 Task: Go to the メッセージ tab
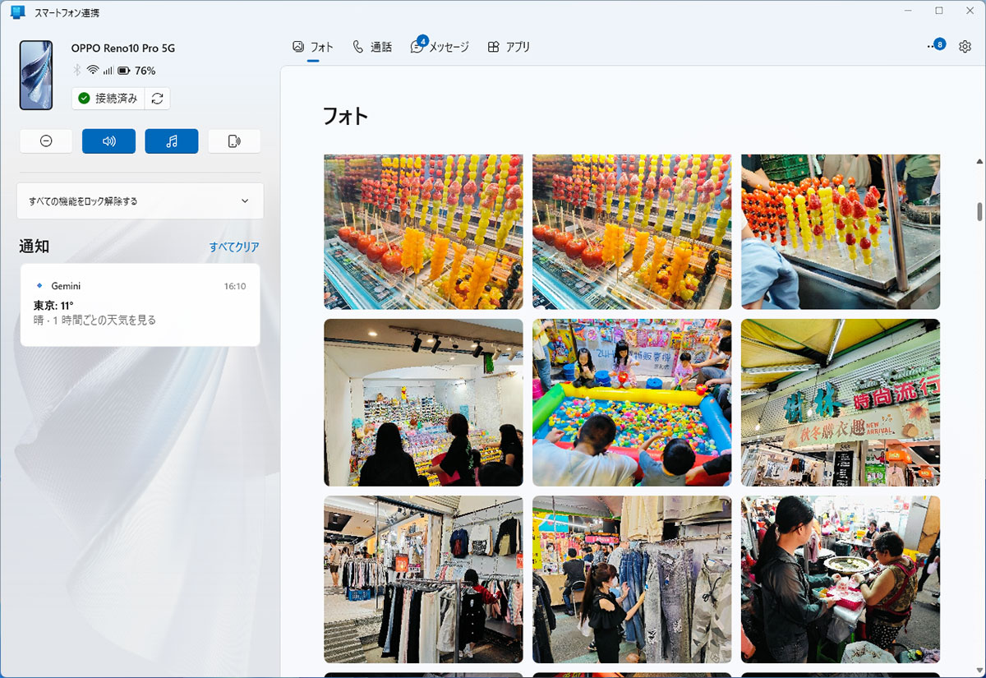coord(440,47)
